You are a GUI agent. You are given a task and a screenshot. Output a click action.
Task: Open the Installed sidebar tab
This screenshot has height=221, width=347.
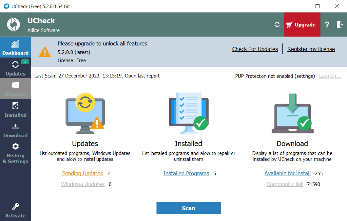coord(15,109)
